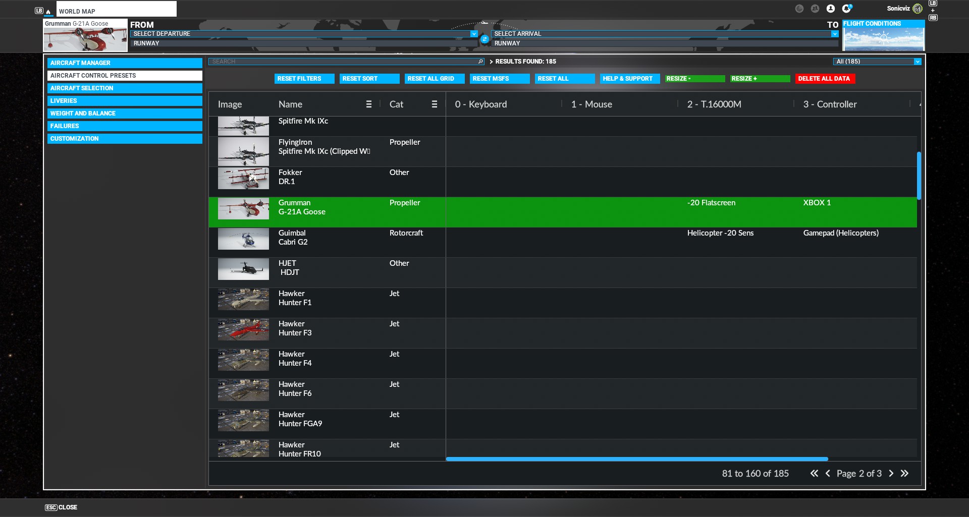Go to the last page of results

[904, 474]
